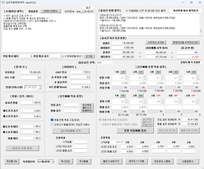Click 탈출 단계 초기화 button
This screenshot has height=169, width=204.
coord(189,130)
